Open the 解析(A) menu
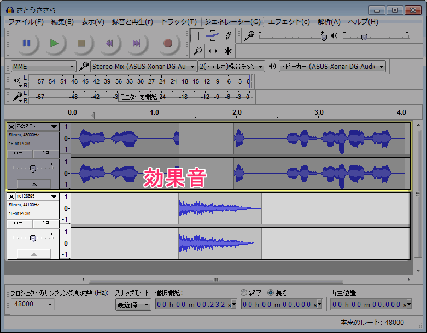 329,22
